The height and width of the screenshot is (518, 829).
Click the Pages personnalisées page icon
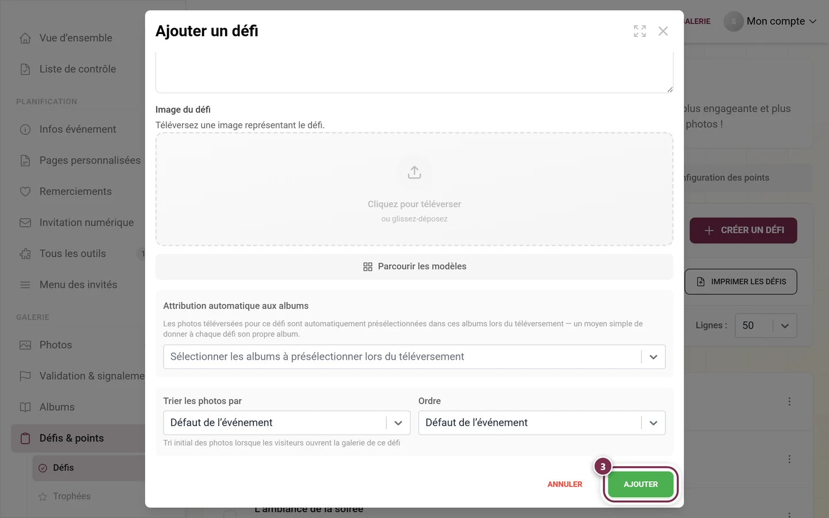pyautogui.click(x=25, y=161)
